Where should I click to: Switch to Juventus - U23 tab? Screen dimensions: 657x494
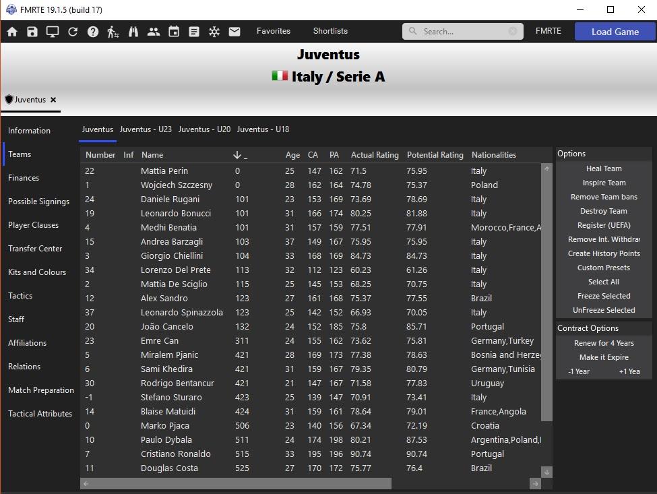146,129
